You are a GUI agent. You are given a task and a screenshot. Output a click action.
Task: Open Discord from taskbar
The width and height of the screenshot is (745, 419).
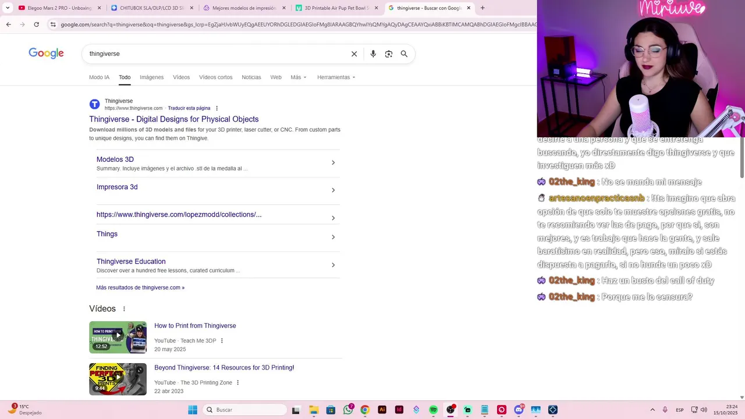519,410
